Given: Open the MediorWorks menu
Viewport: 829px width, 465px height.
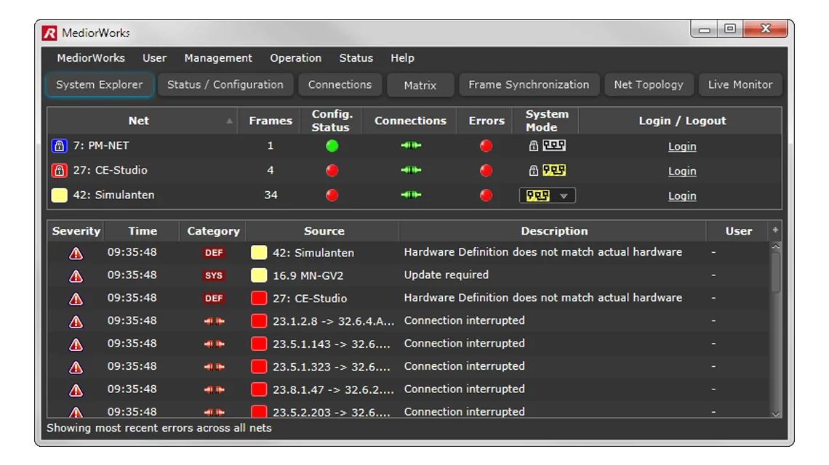Looking at the screenshot, I should (91, 58).
